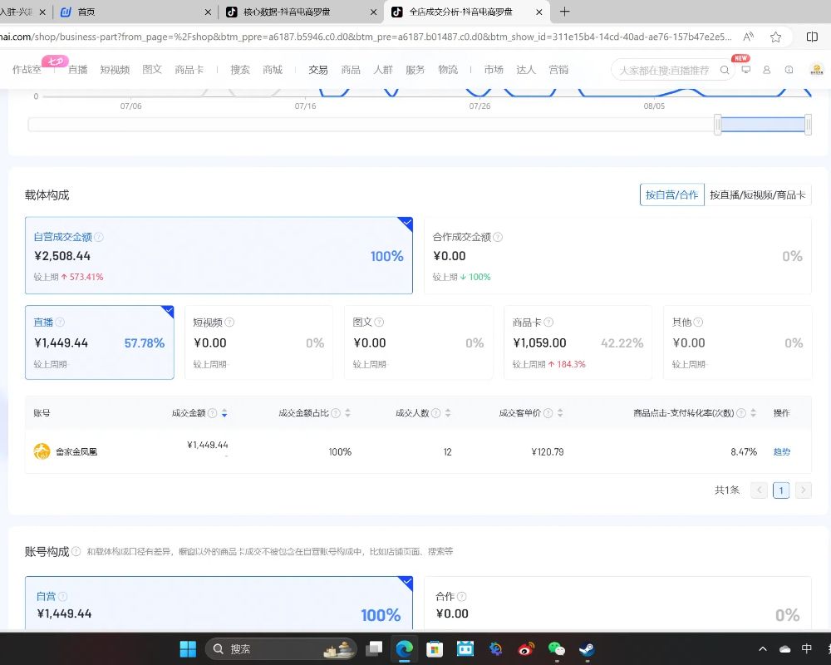Screen dimensions: 831x665
Task: Select the 按自营/合作 view option
Action: (x=671, y=195)
